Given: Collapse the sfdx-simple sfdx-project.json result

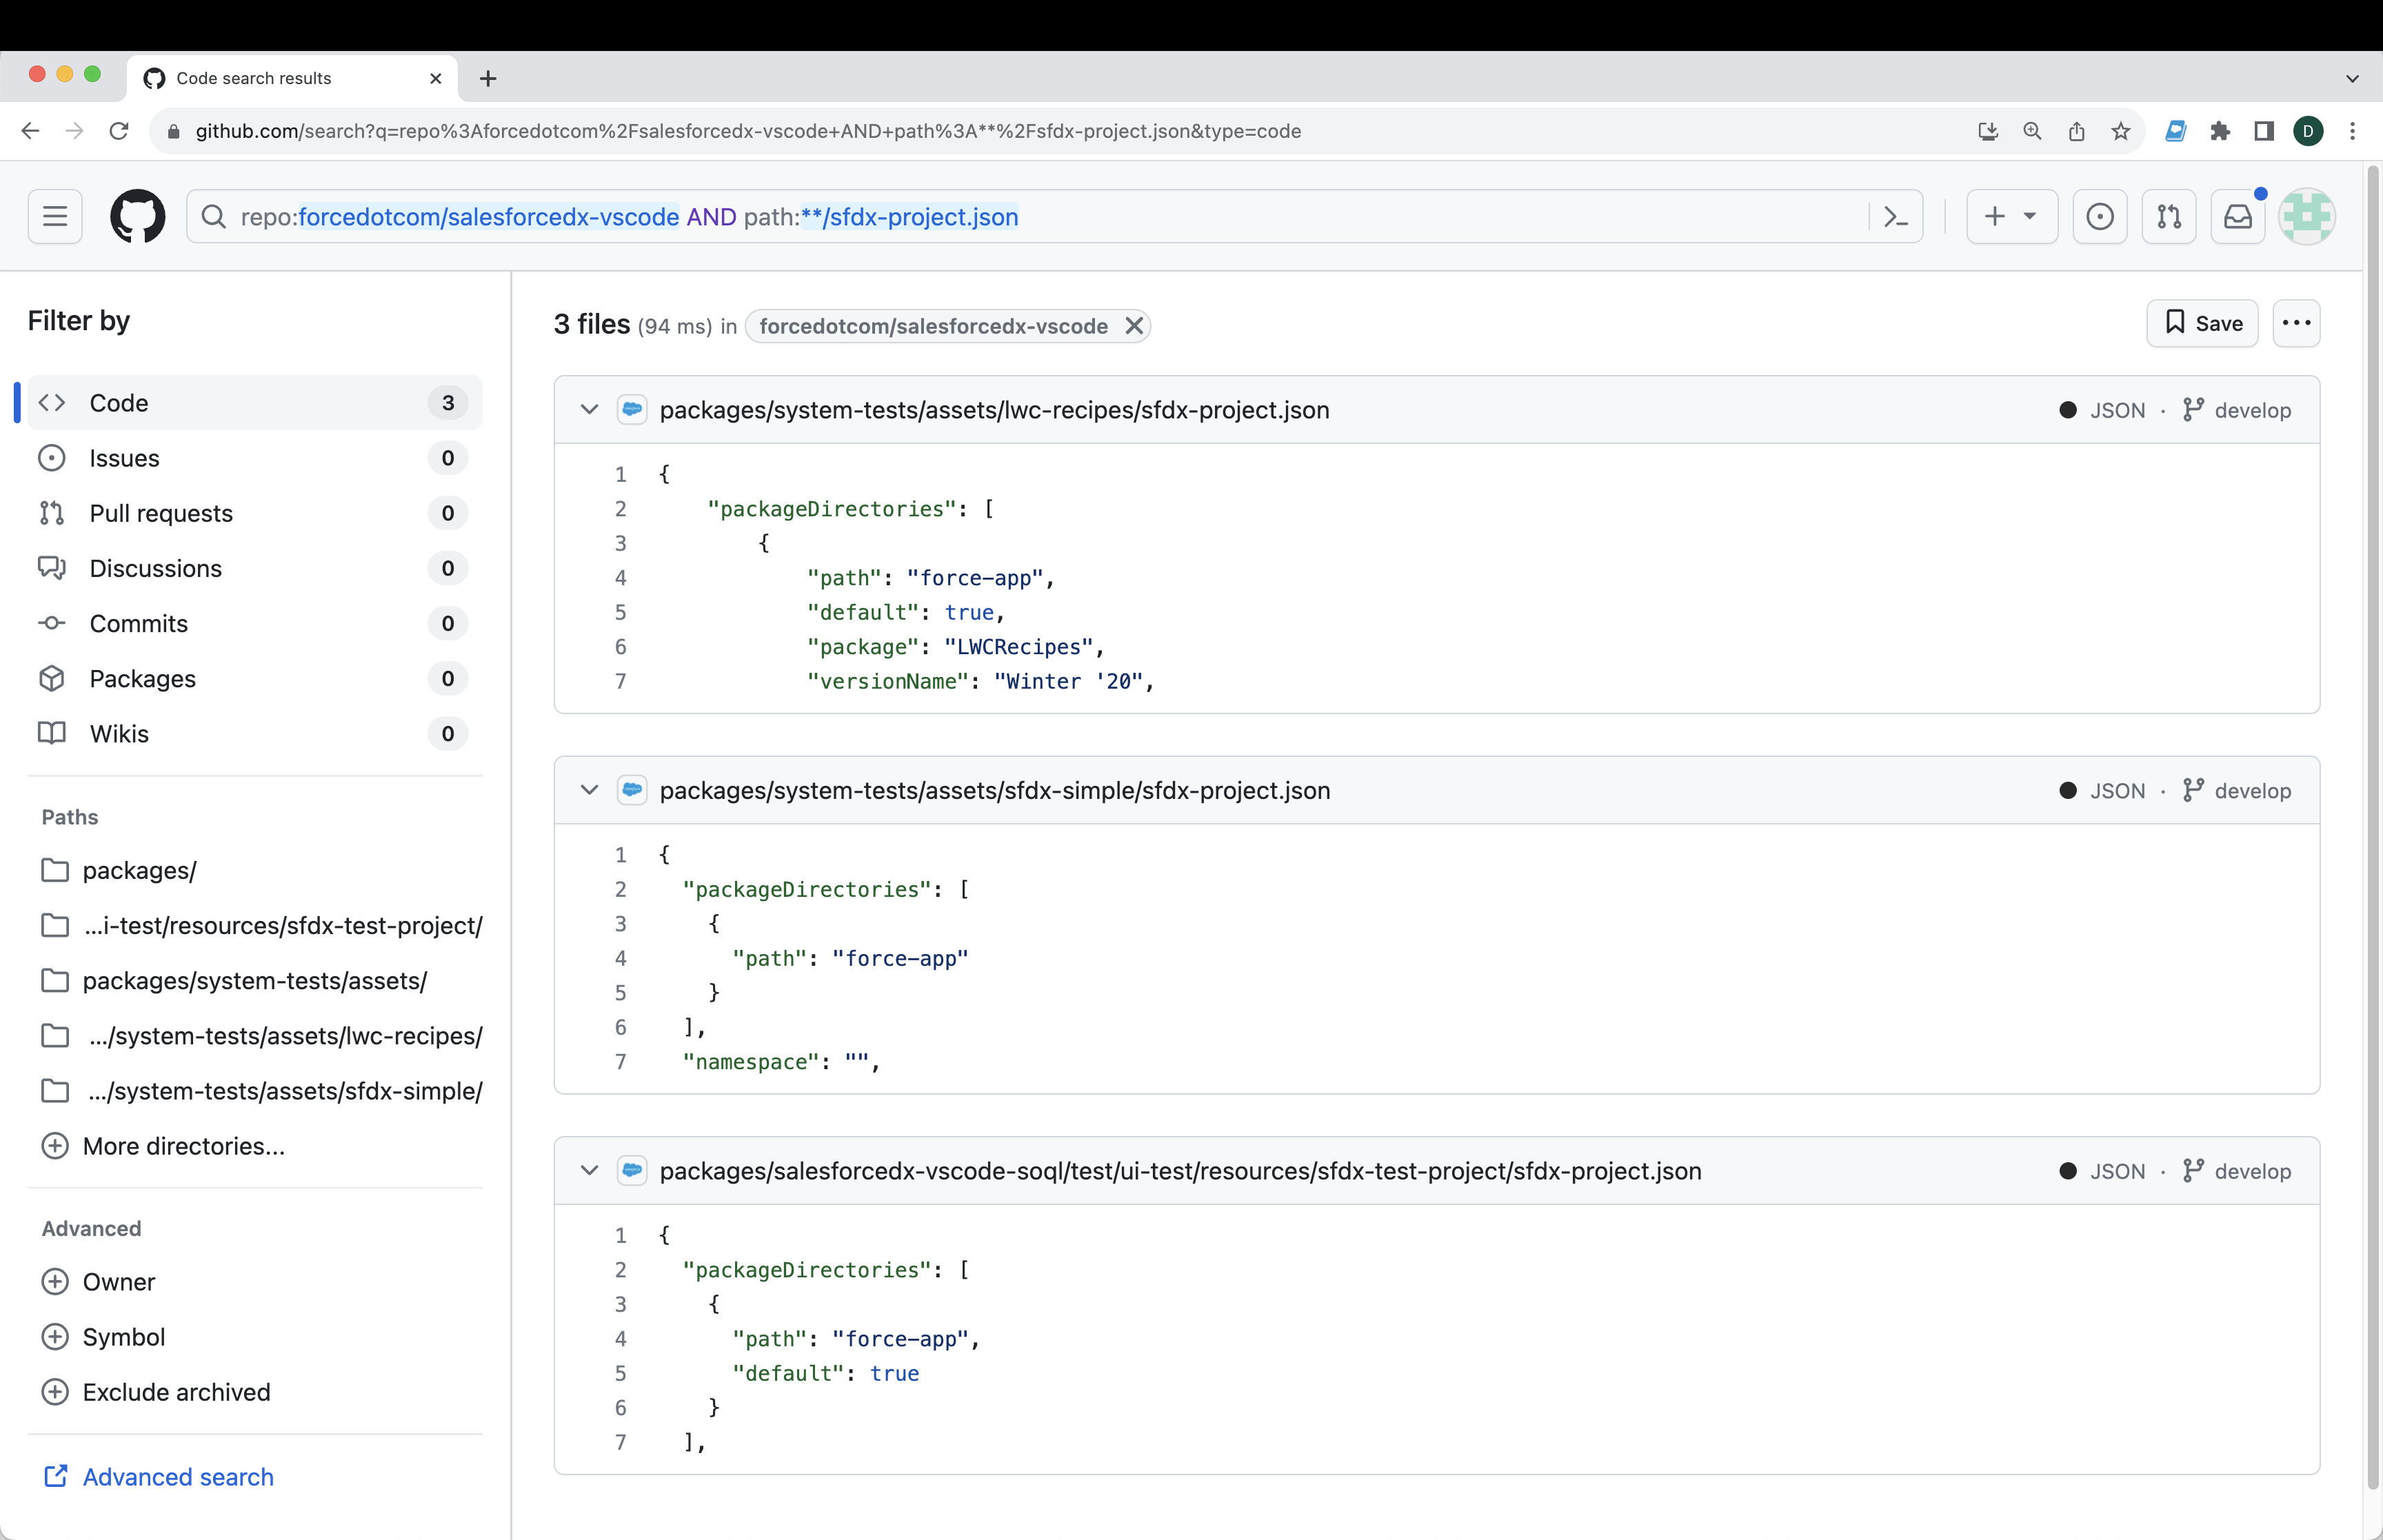Looking at the screenshot, I should (589, 790).
